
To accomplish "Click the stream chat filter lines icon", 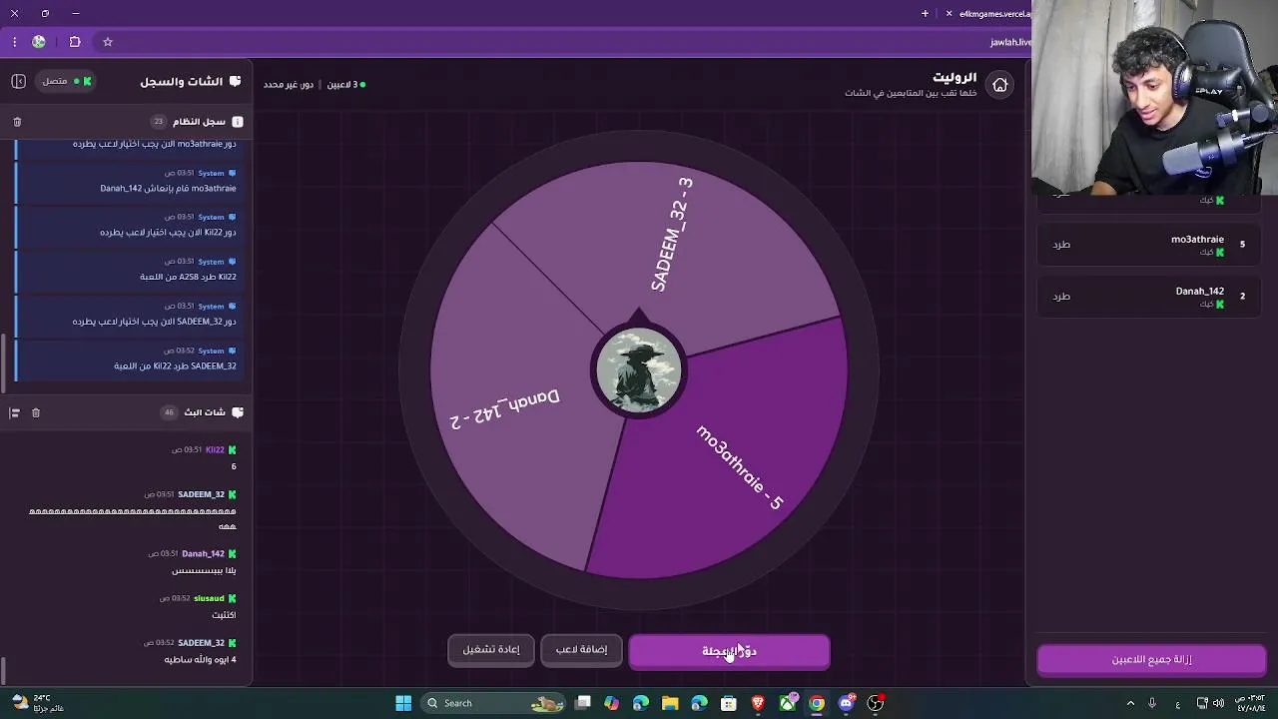I will click(15, 412).
